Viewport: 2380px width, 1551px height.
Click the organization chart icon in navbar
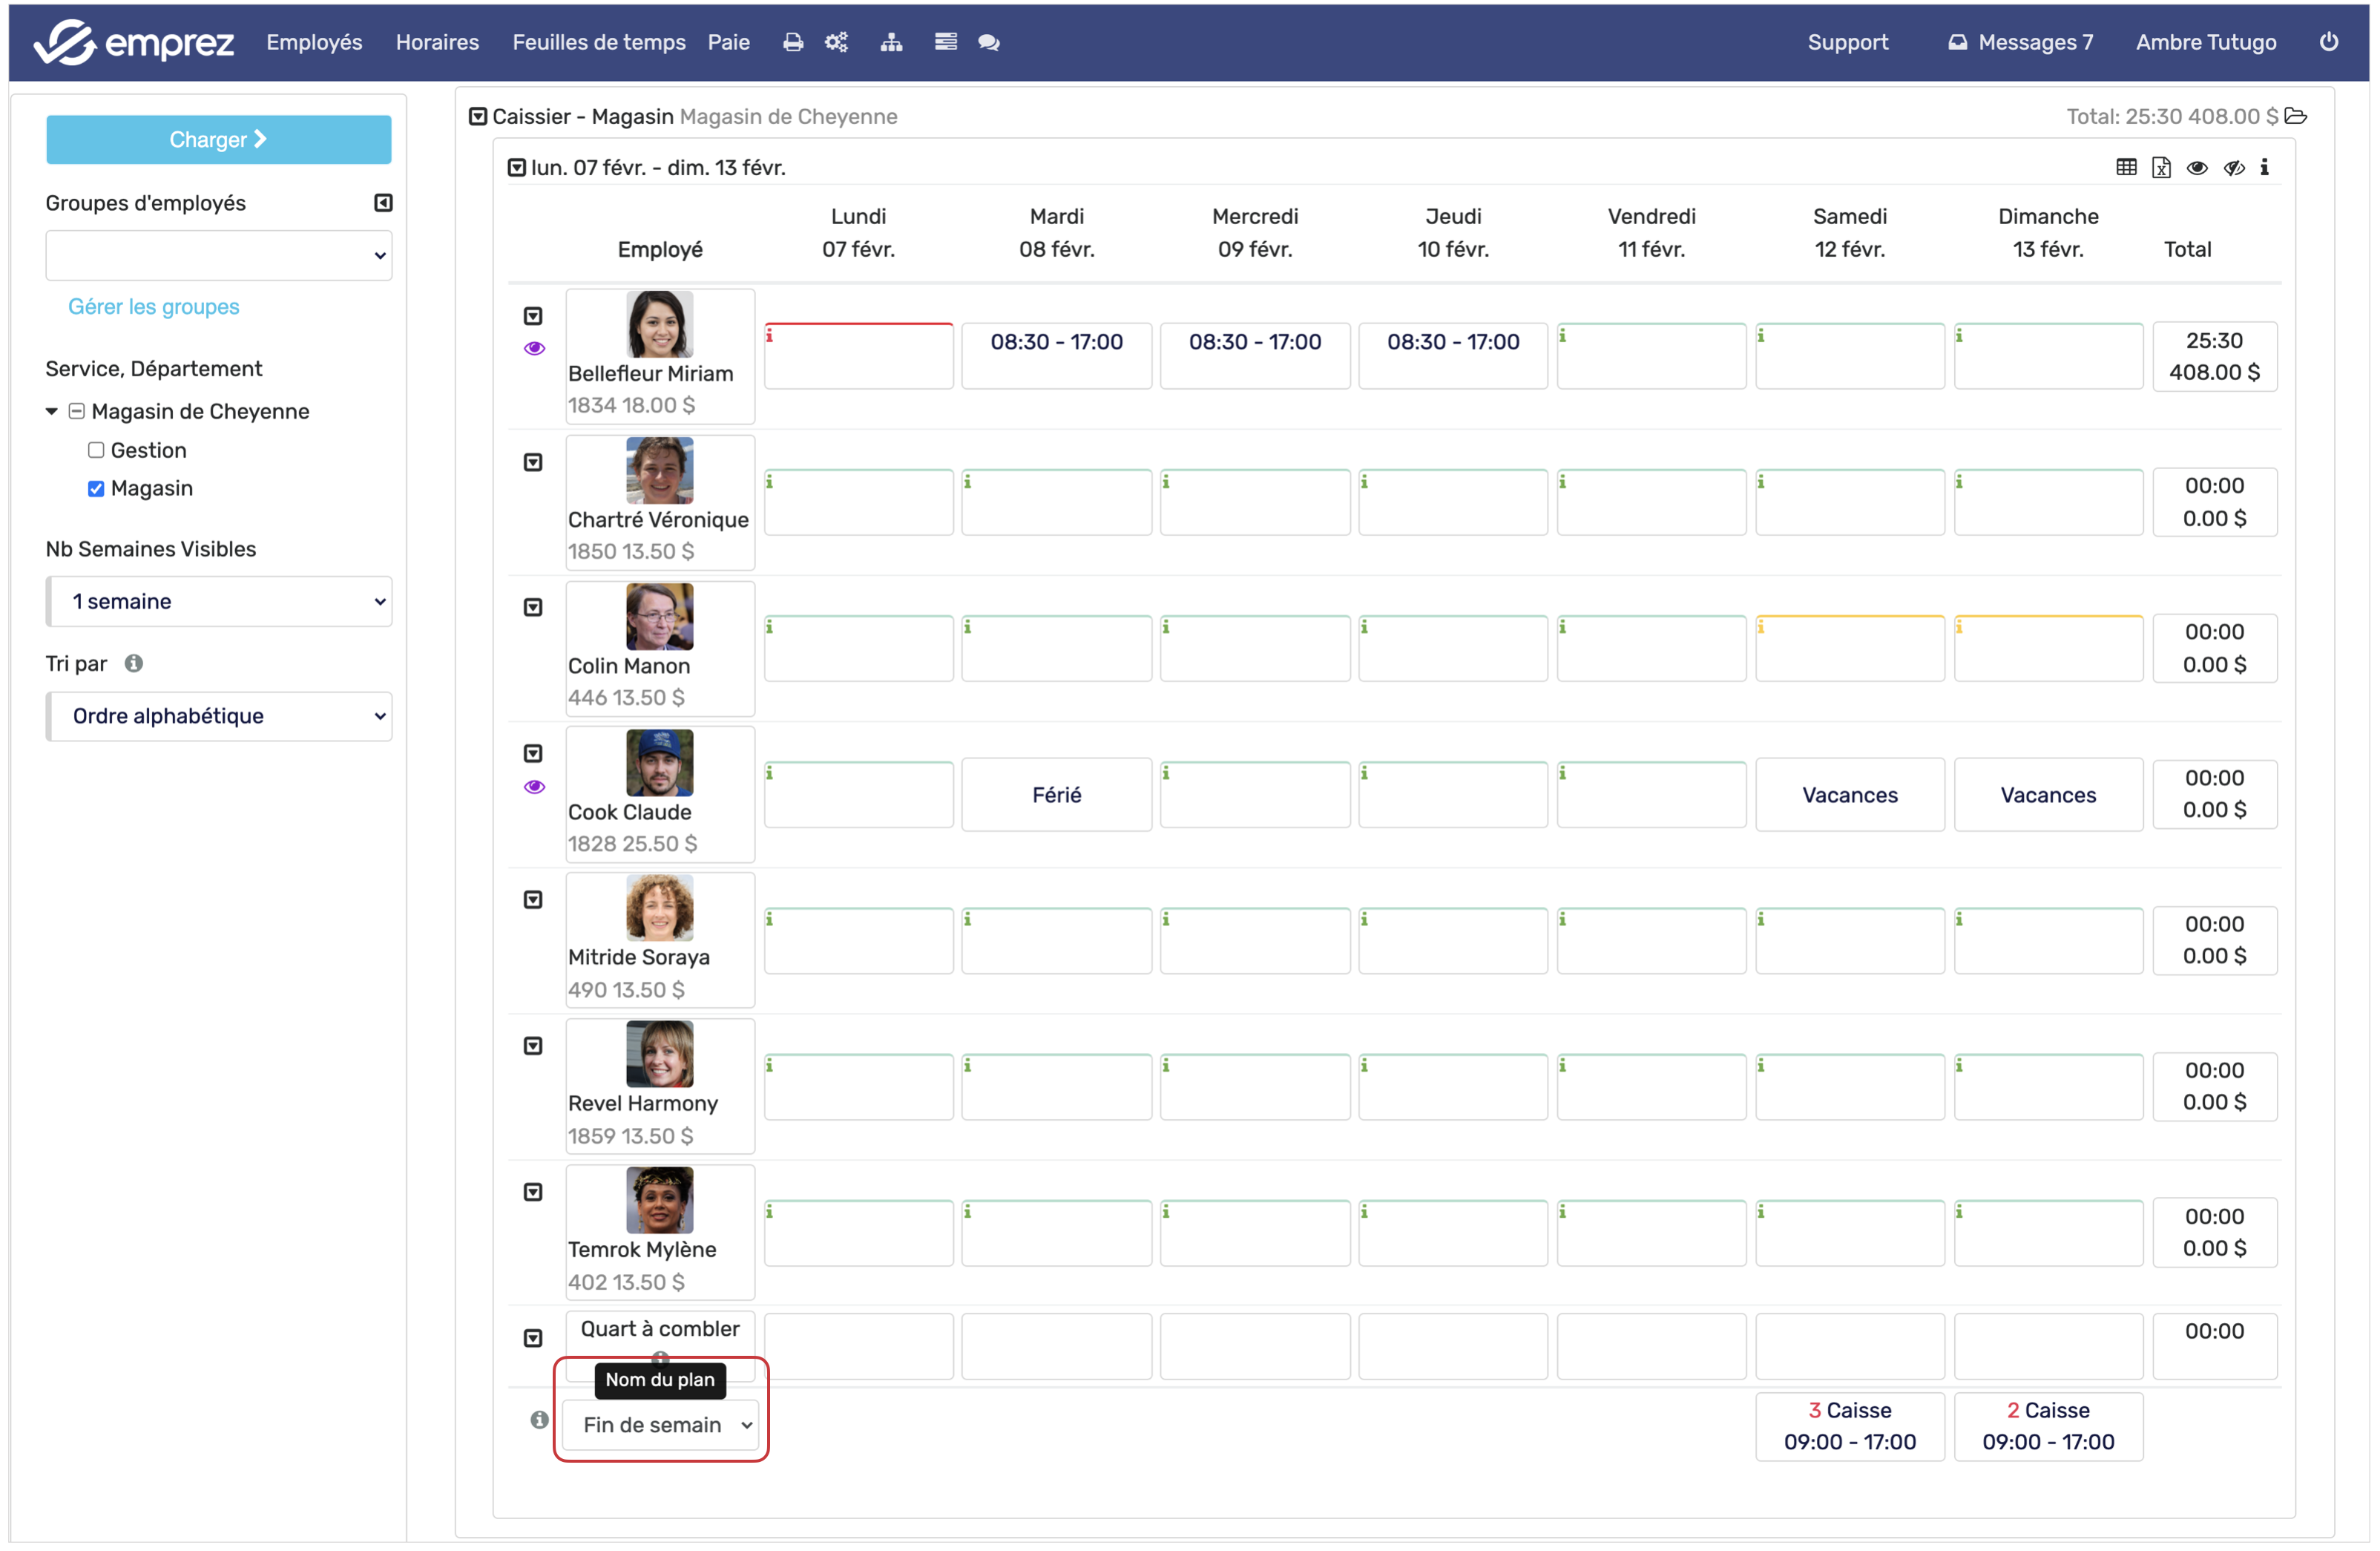891,42
